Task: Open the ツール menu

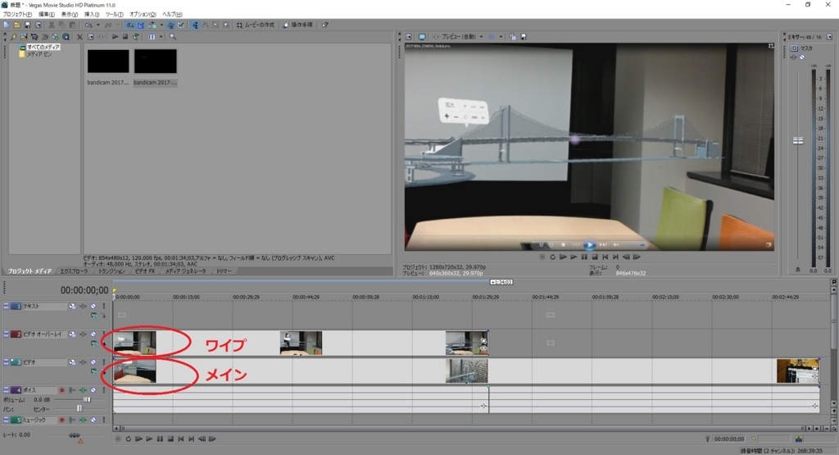Action: click(x=114, y=14)
